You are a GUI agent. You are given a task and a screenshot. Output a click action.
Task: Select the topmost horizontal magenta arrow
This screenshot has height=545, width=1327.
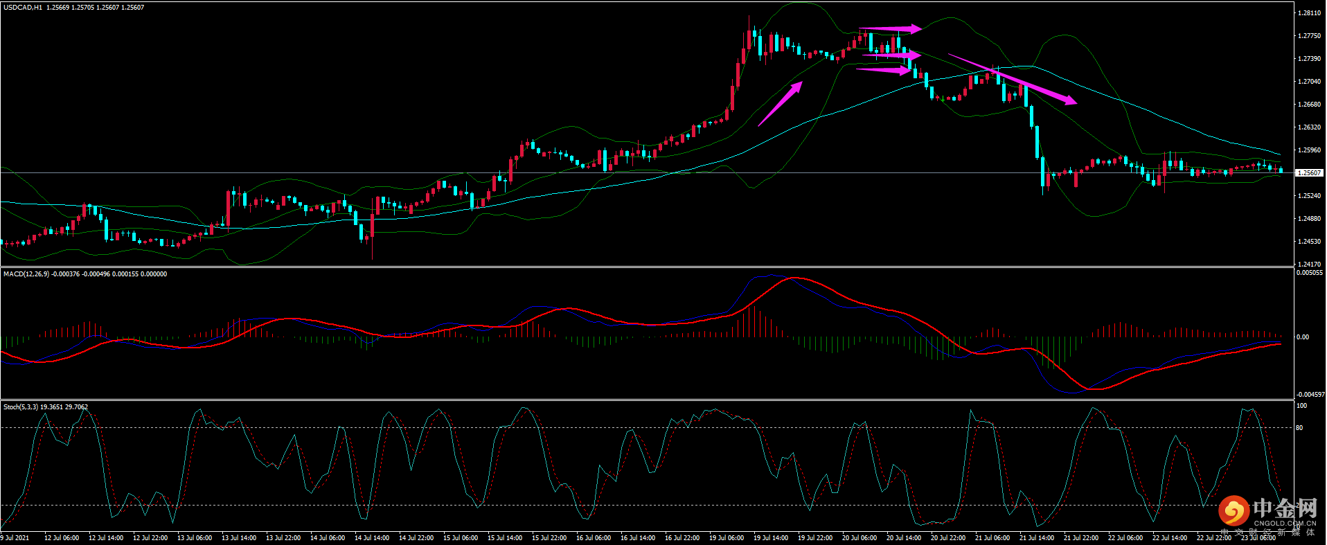[890, 29]
